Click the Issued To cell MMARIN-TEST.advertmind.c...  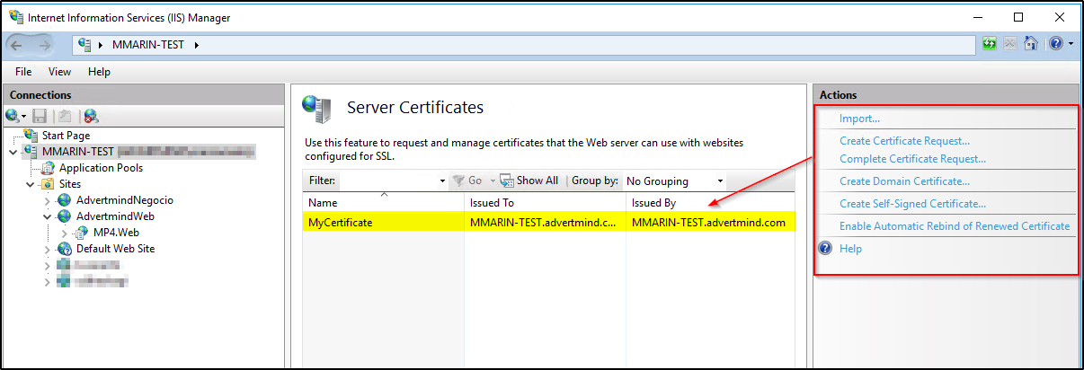coord(543,223)
